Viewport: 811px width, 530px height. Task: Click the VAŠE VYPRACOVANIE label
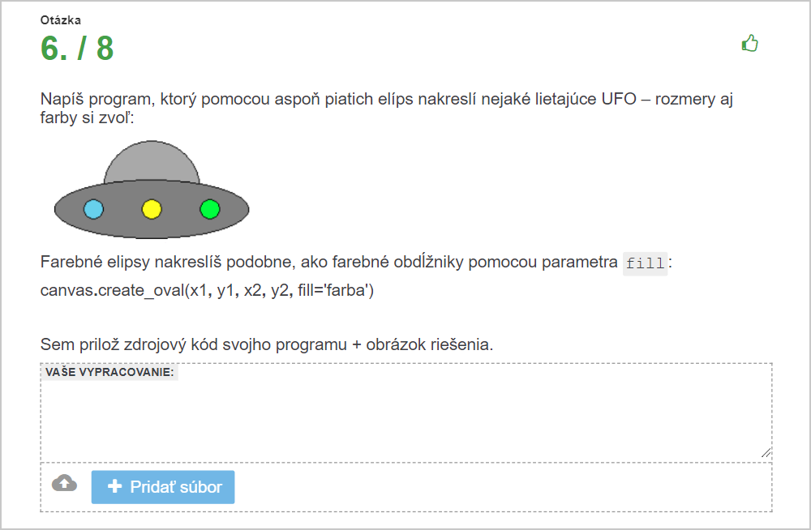pyautogui.click(x=109, y=372)
